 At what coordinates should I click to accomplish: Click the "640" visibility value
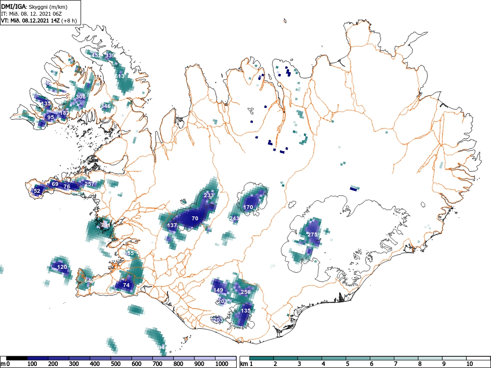point(89,281)
